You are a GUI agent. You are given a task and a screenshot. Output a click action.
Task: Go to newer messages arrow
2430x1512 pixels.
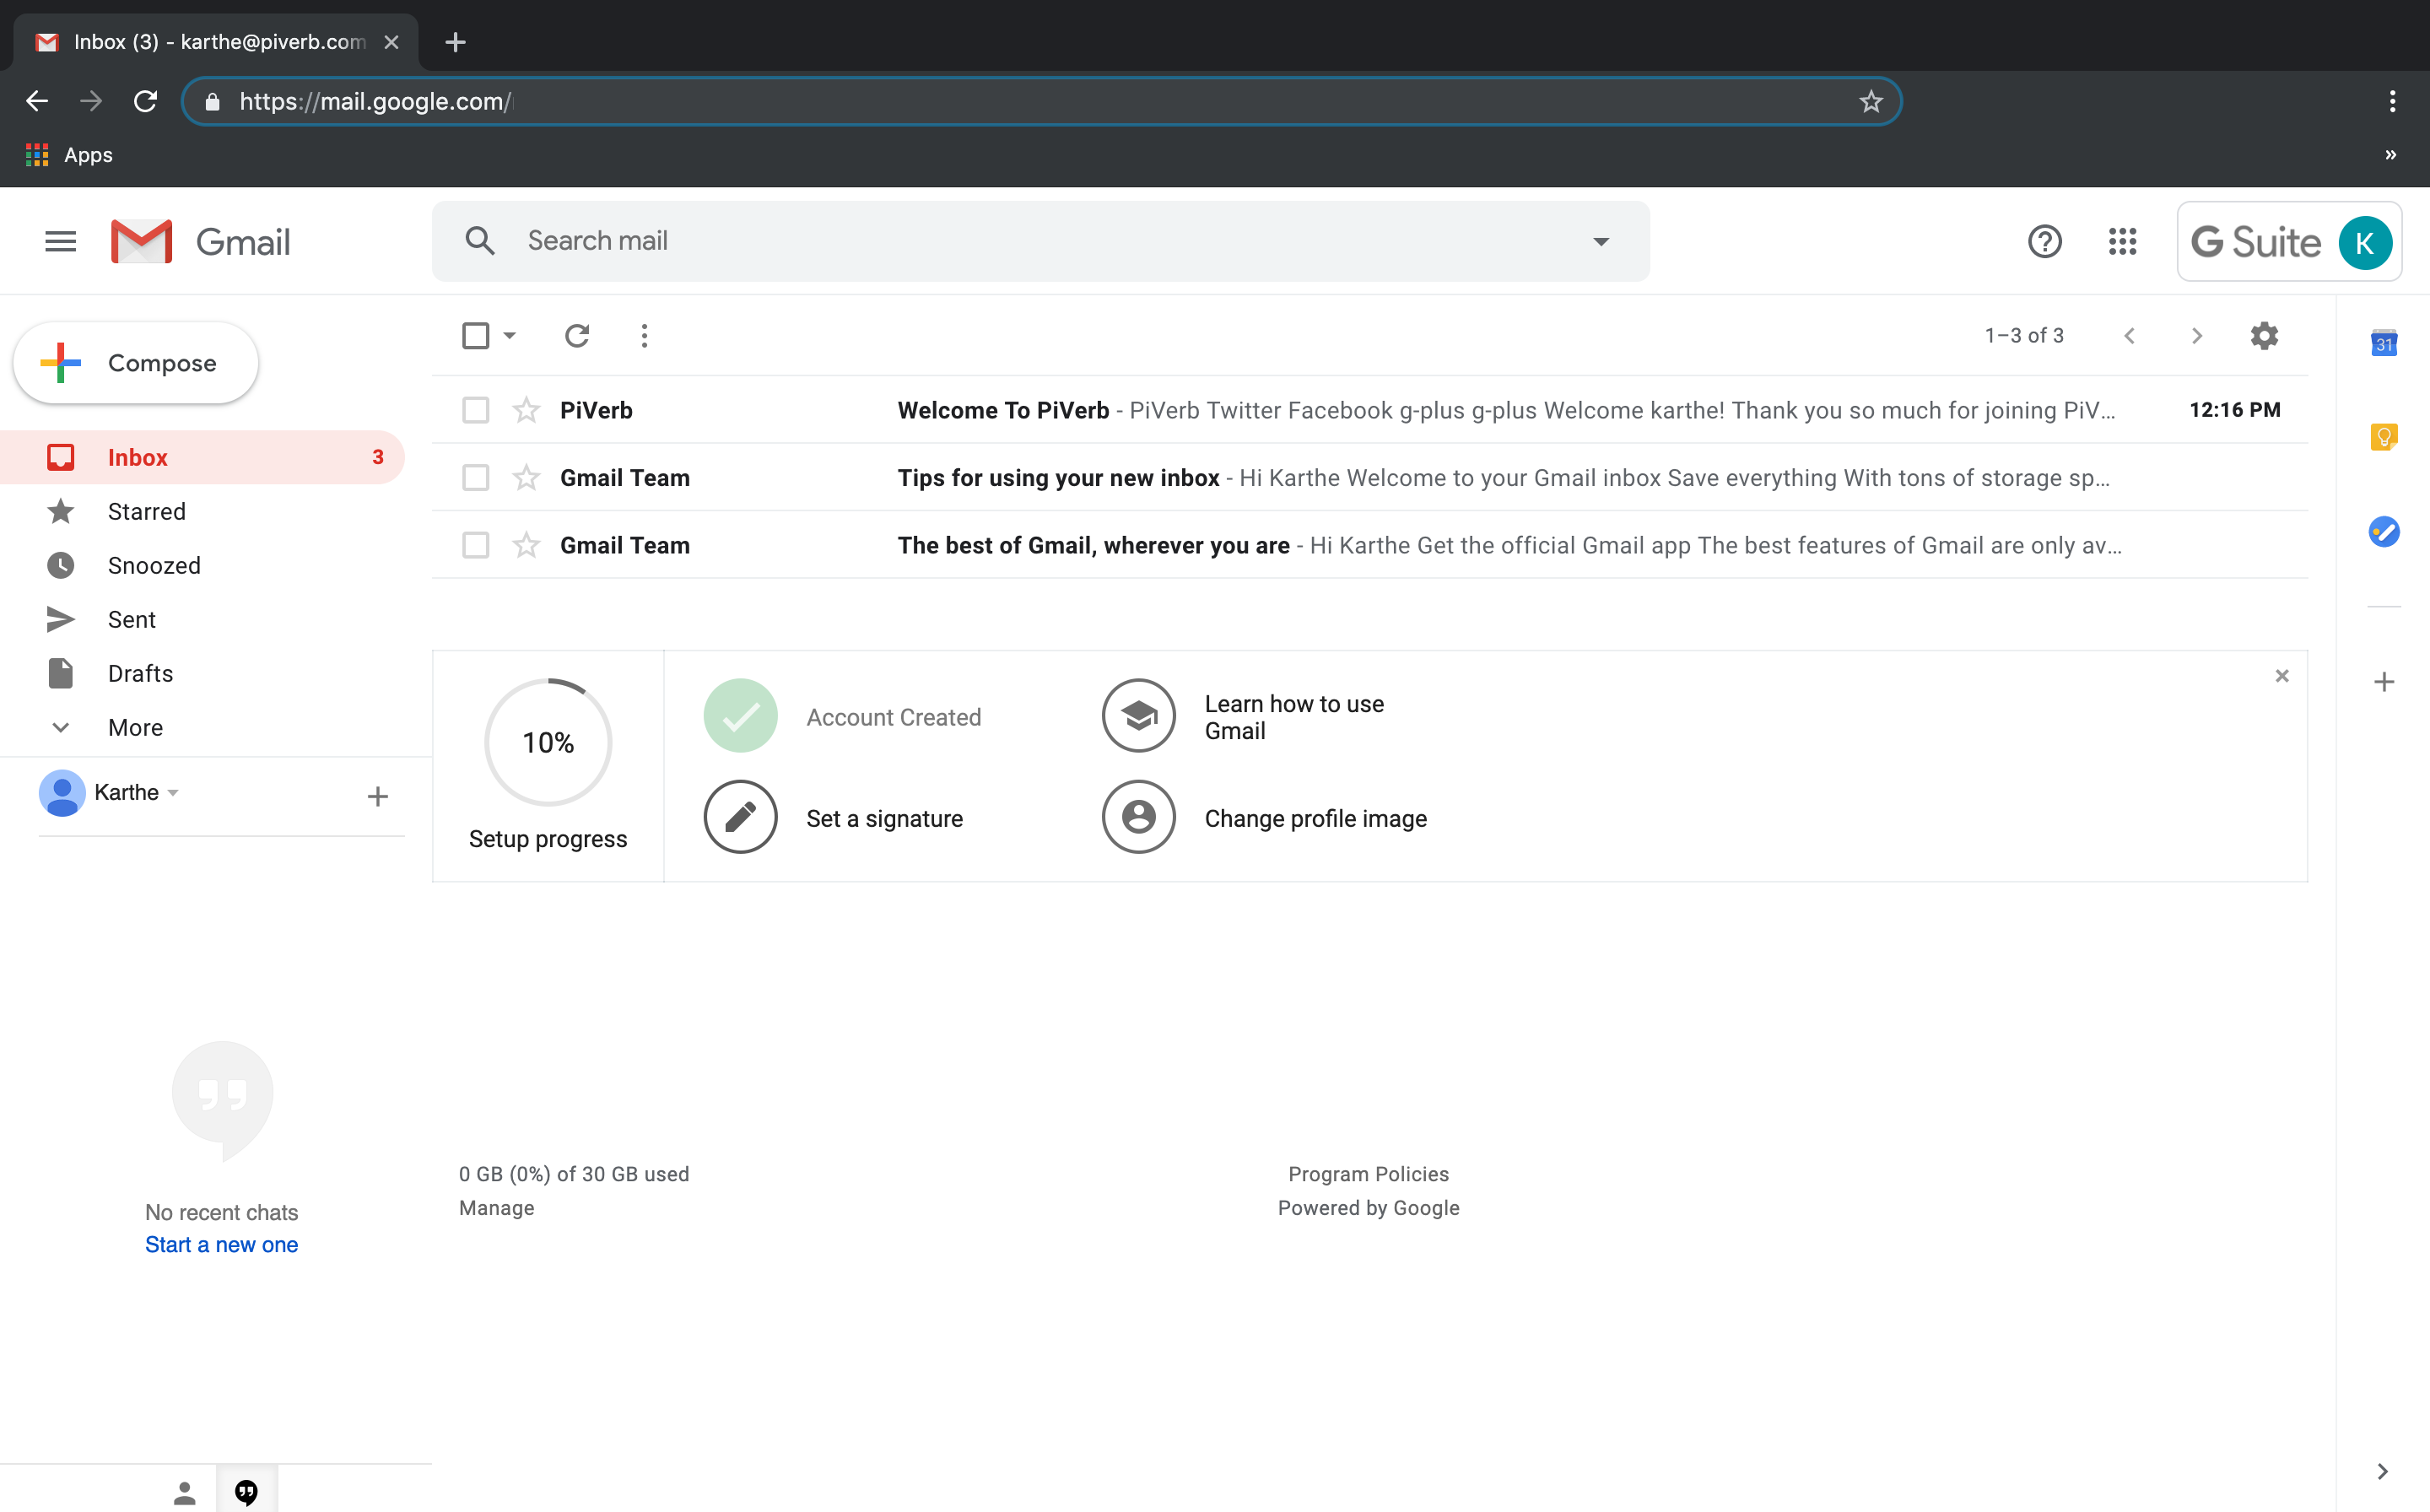tap(2129, 336)
